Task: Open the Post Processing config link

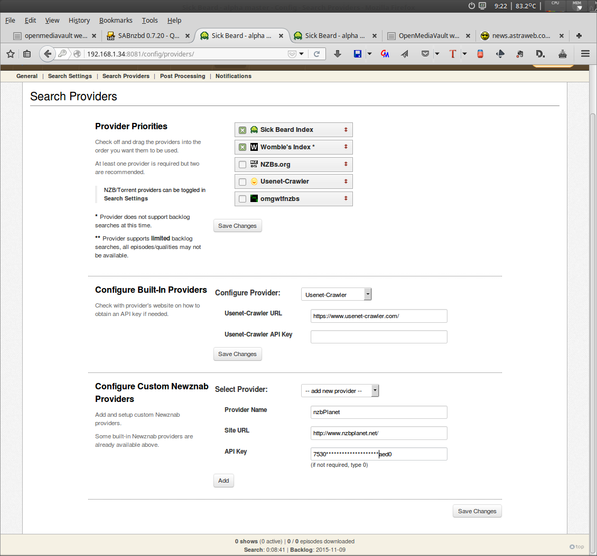Action: (182, 76)
